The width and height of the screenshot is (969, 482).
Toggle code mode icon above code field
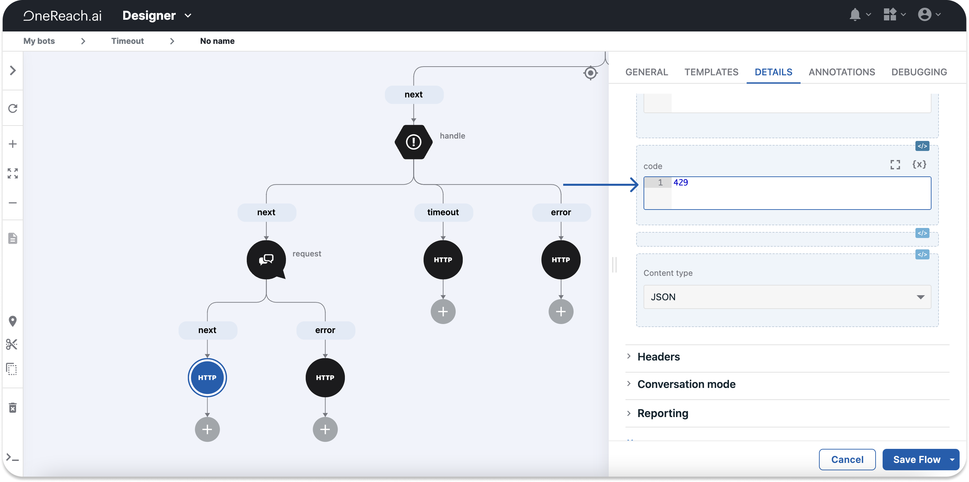coord(922,146)
